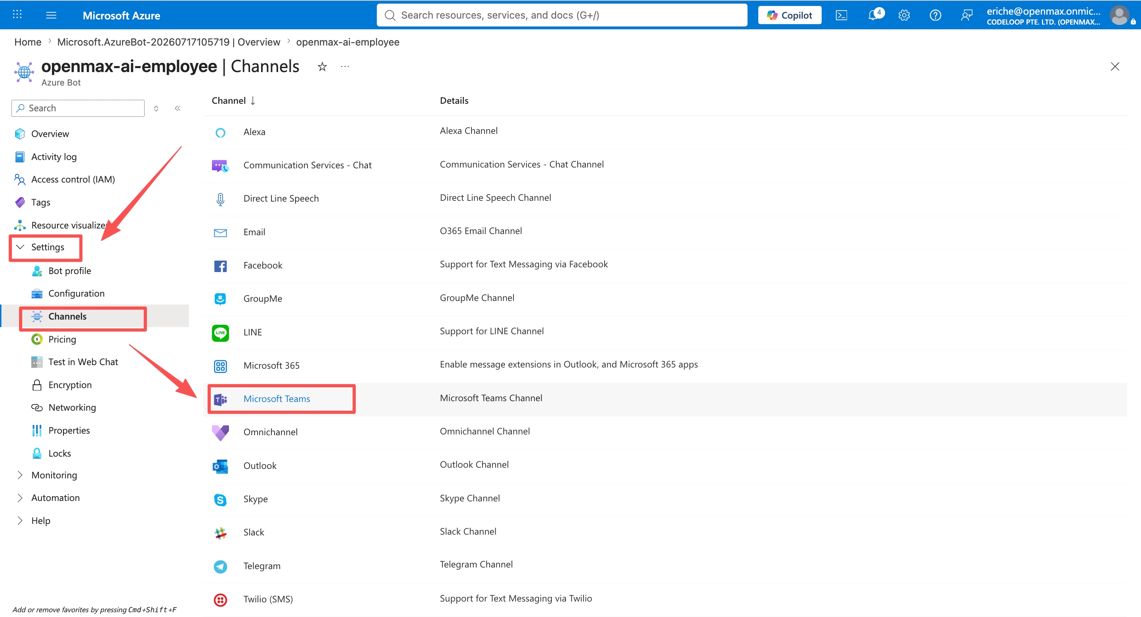This screenshot has height=617, width=1141.
Task: Click the Communication Services Chat icon
Action: [220, 166]
